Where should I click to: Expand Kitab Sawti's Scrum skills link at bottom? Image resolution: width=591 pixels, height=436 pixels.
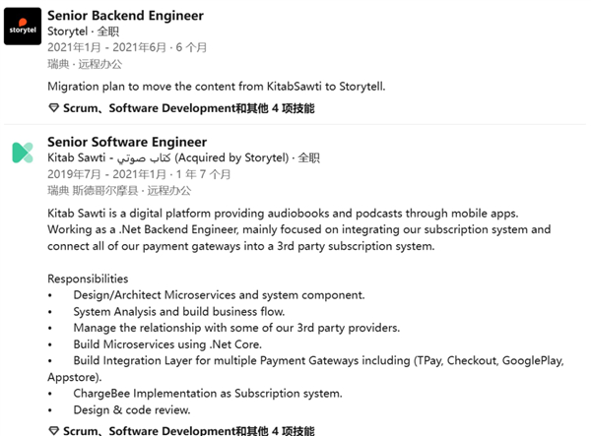188,430
